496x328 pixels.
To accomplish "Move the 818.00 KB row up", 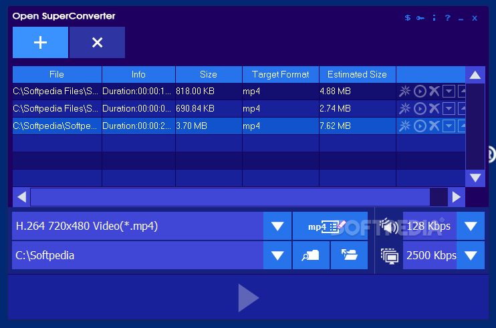I will (462, 92).
